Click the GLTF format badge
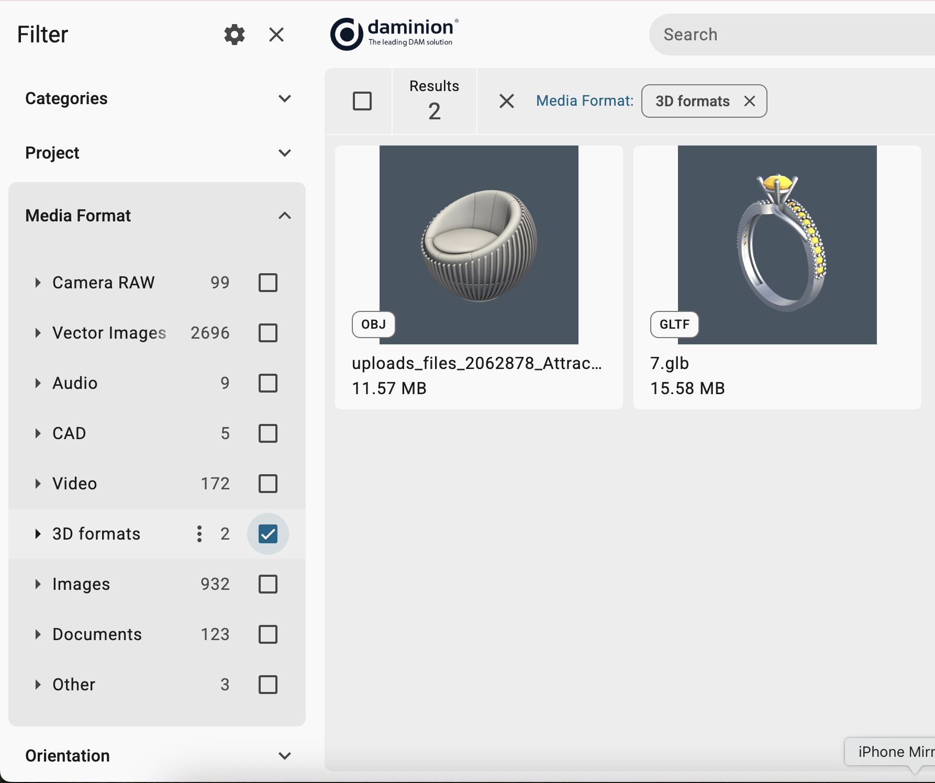This screenshot has height=783, width=935. [x=674, y=325]
